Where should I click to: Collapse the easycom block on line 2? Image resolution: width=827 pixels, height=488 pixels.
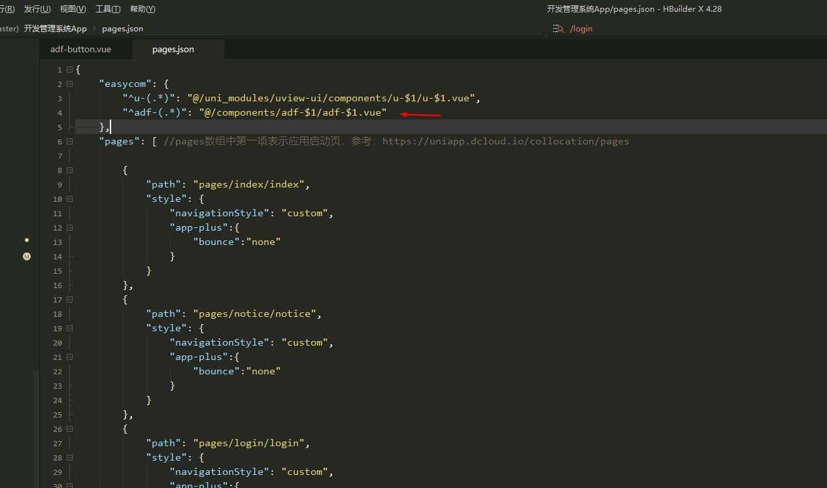[69, 84]
